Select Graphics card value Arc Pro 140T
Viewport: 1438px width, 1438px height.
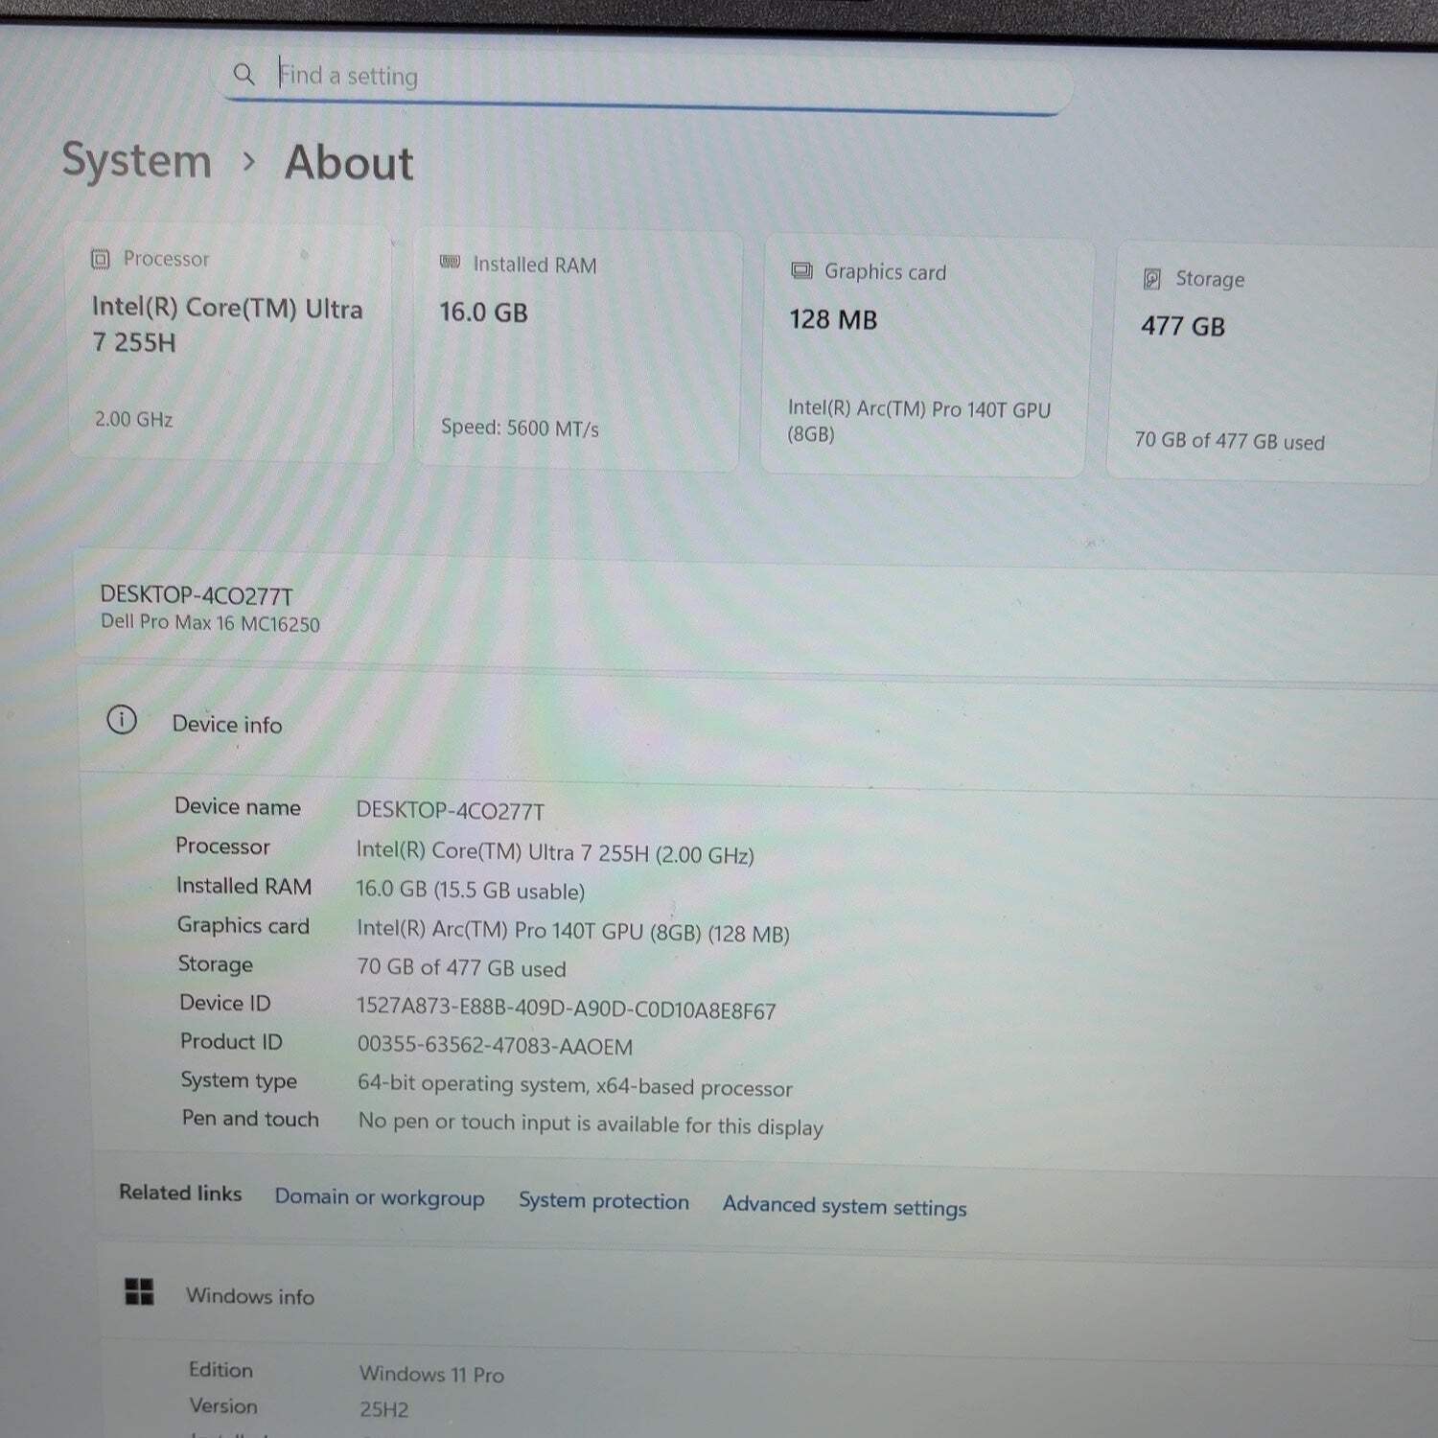(x=573, y=931)
